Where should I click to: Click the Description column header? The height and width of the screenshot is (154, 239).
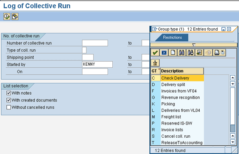click(182, 71)
